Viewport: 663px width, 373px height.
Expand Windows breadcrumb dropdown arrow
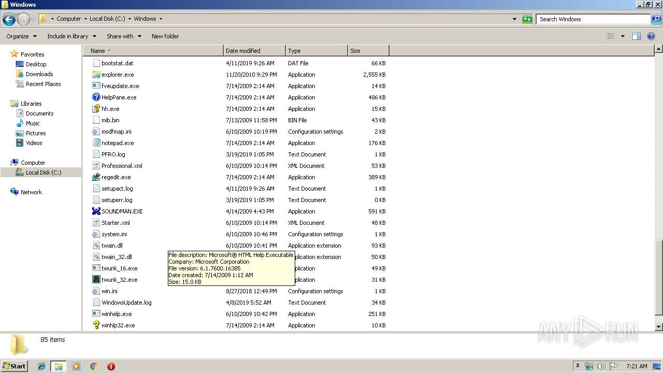(161, 19)
